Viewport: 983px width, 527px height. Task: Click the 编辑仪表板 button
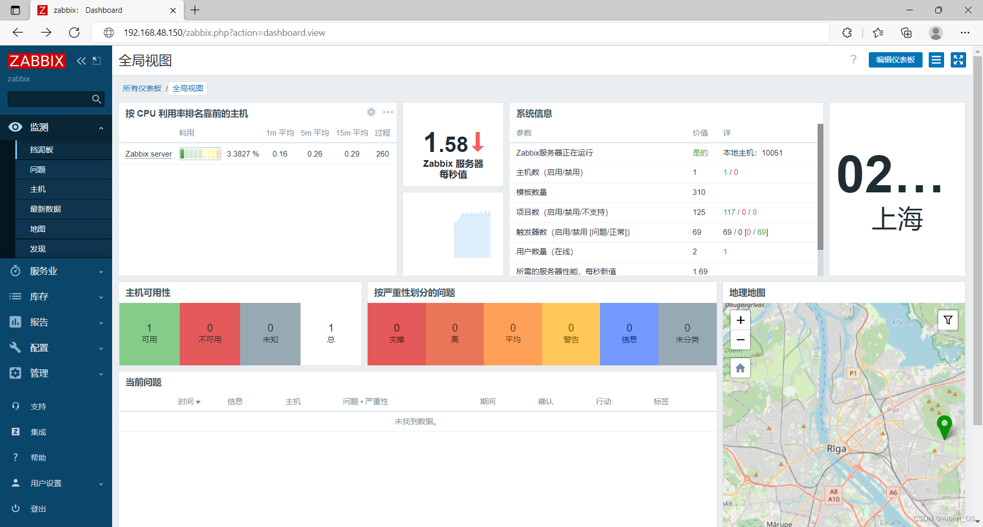click(895, 60)
